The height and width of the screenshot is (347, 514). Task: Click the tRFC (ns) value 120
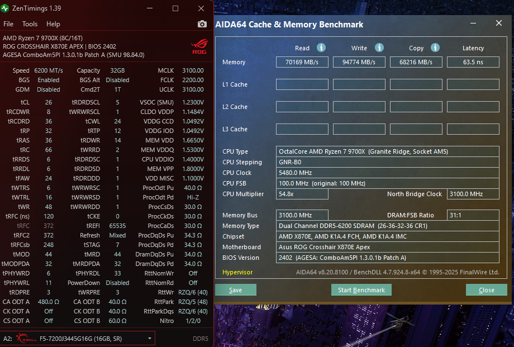(x=49, y=216)
